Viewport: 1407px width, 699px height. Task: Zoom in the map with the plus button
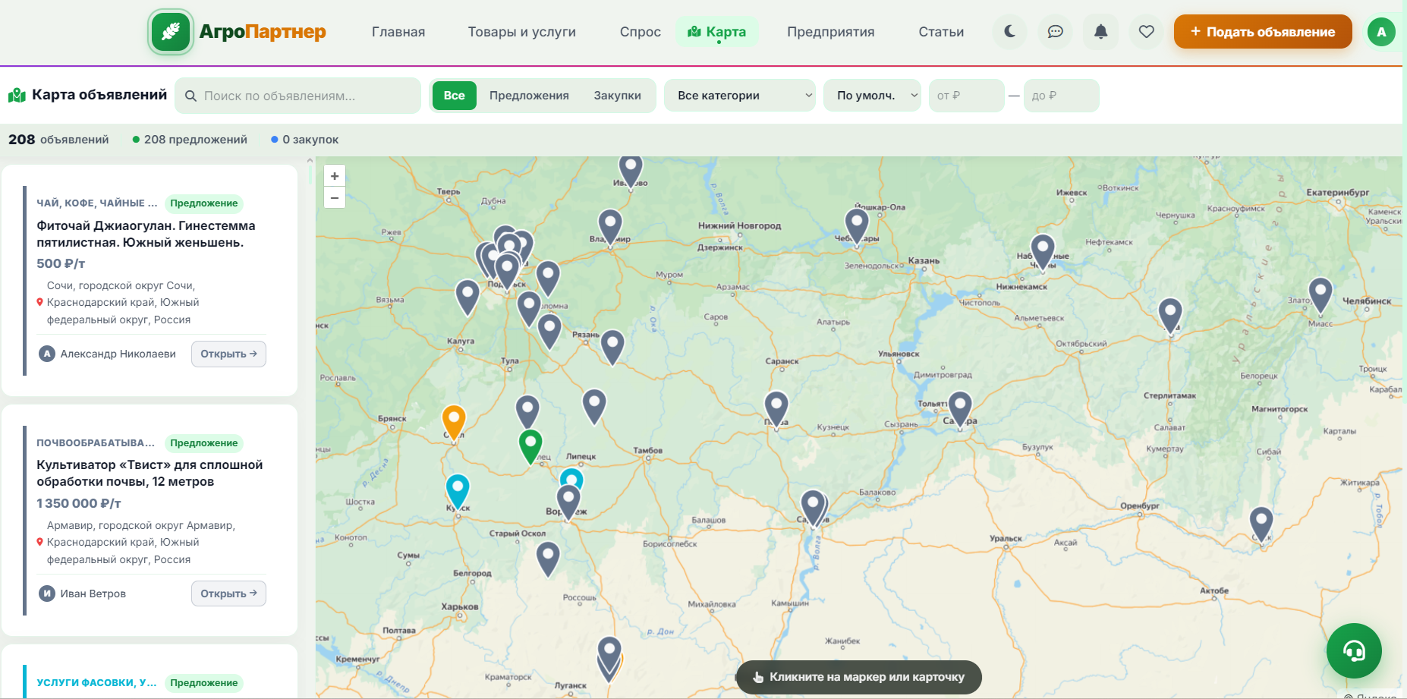(x=335, y=176)
